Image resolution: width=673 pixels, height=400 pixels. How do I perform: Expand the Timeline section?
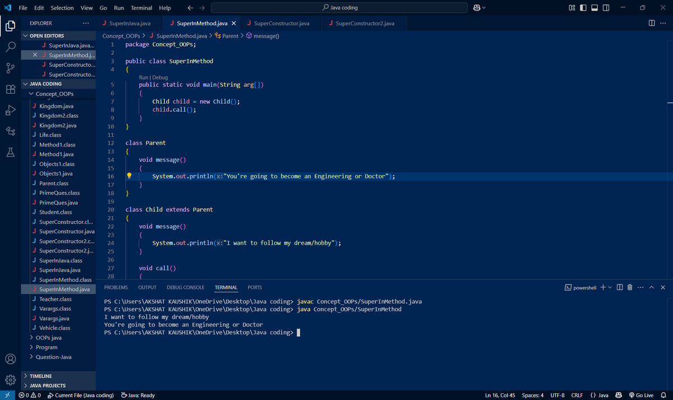[58, 376]
